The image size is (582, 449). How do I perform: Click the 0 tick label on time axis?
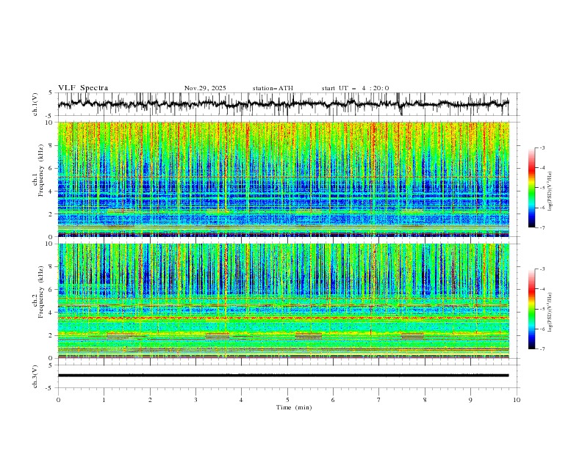tap(58, 400)
